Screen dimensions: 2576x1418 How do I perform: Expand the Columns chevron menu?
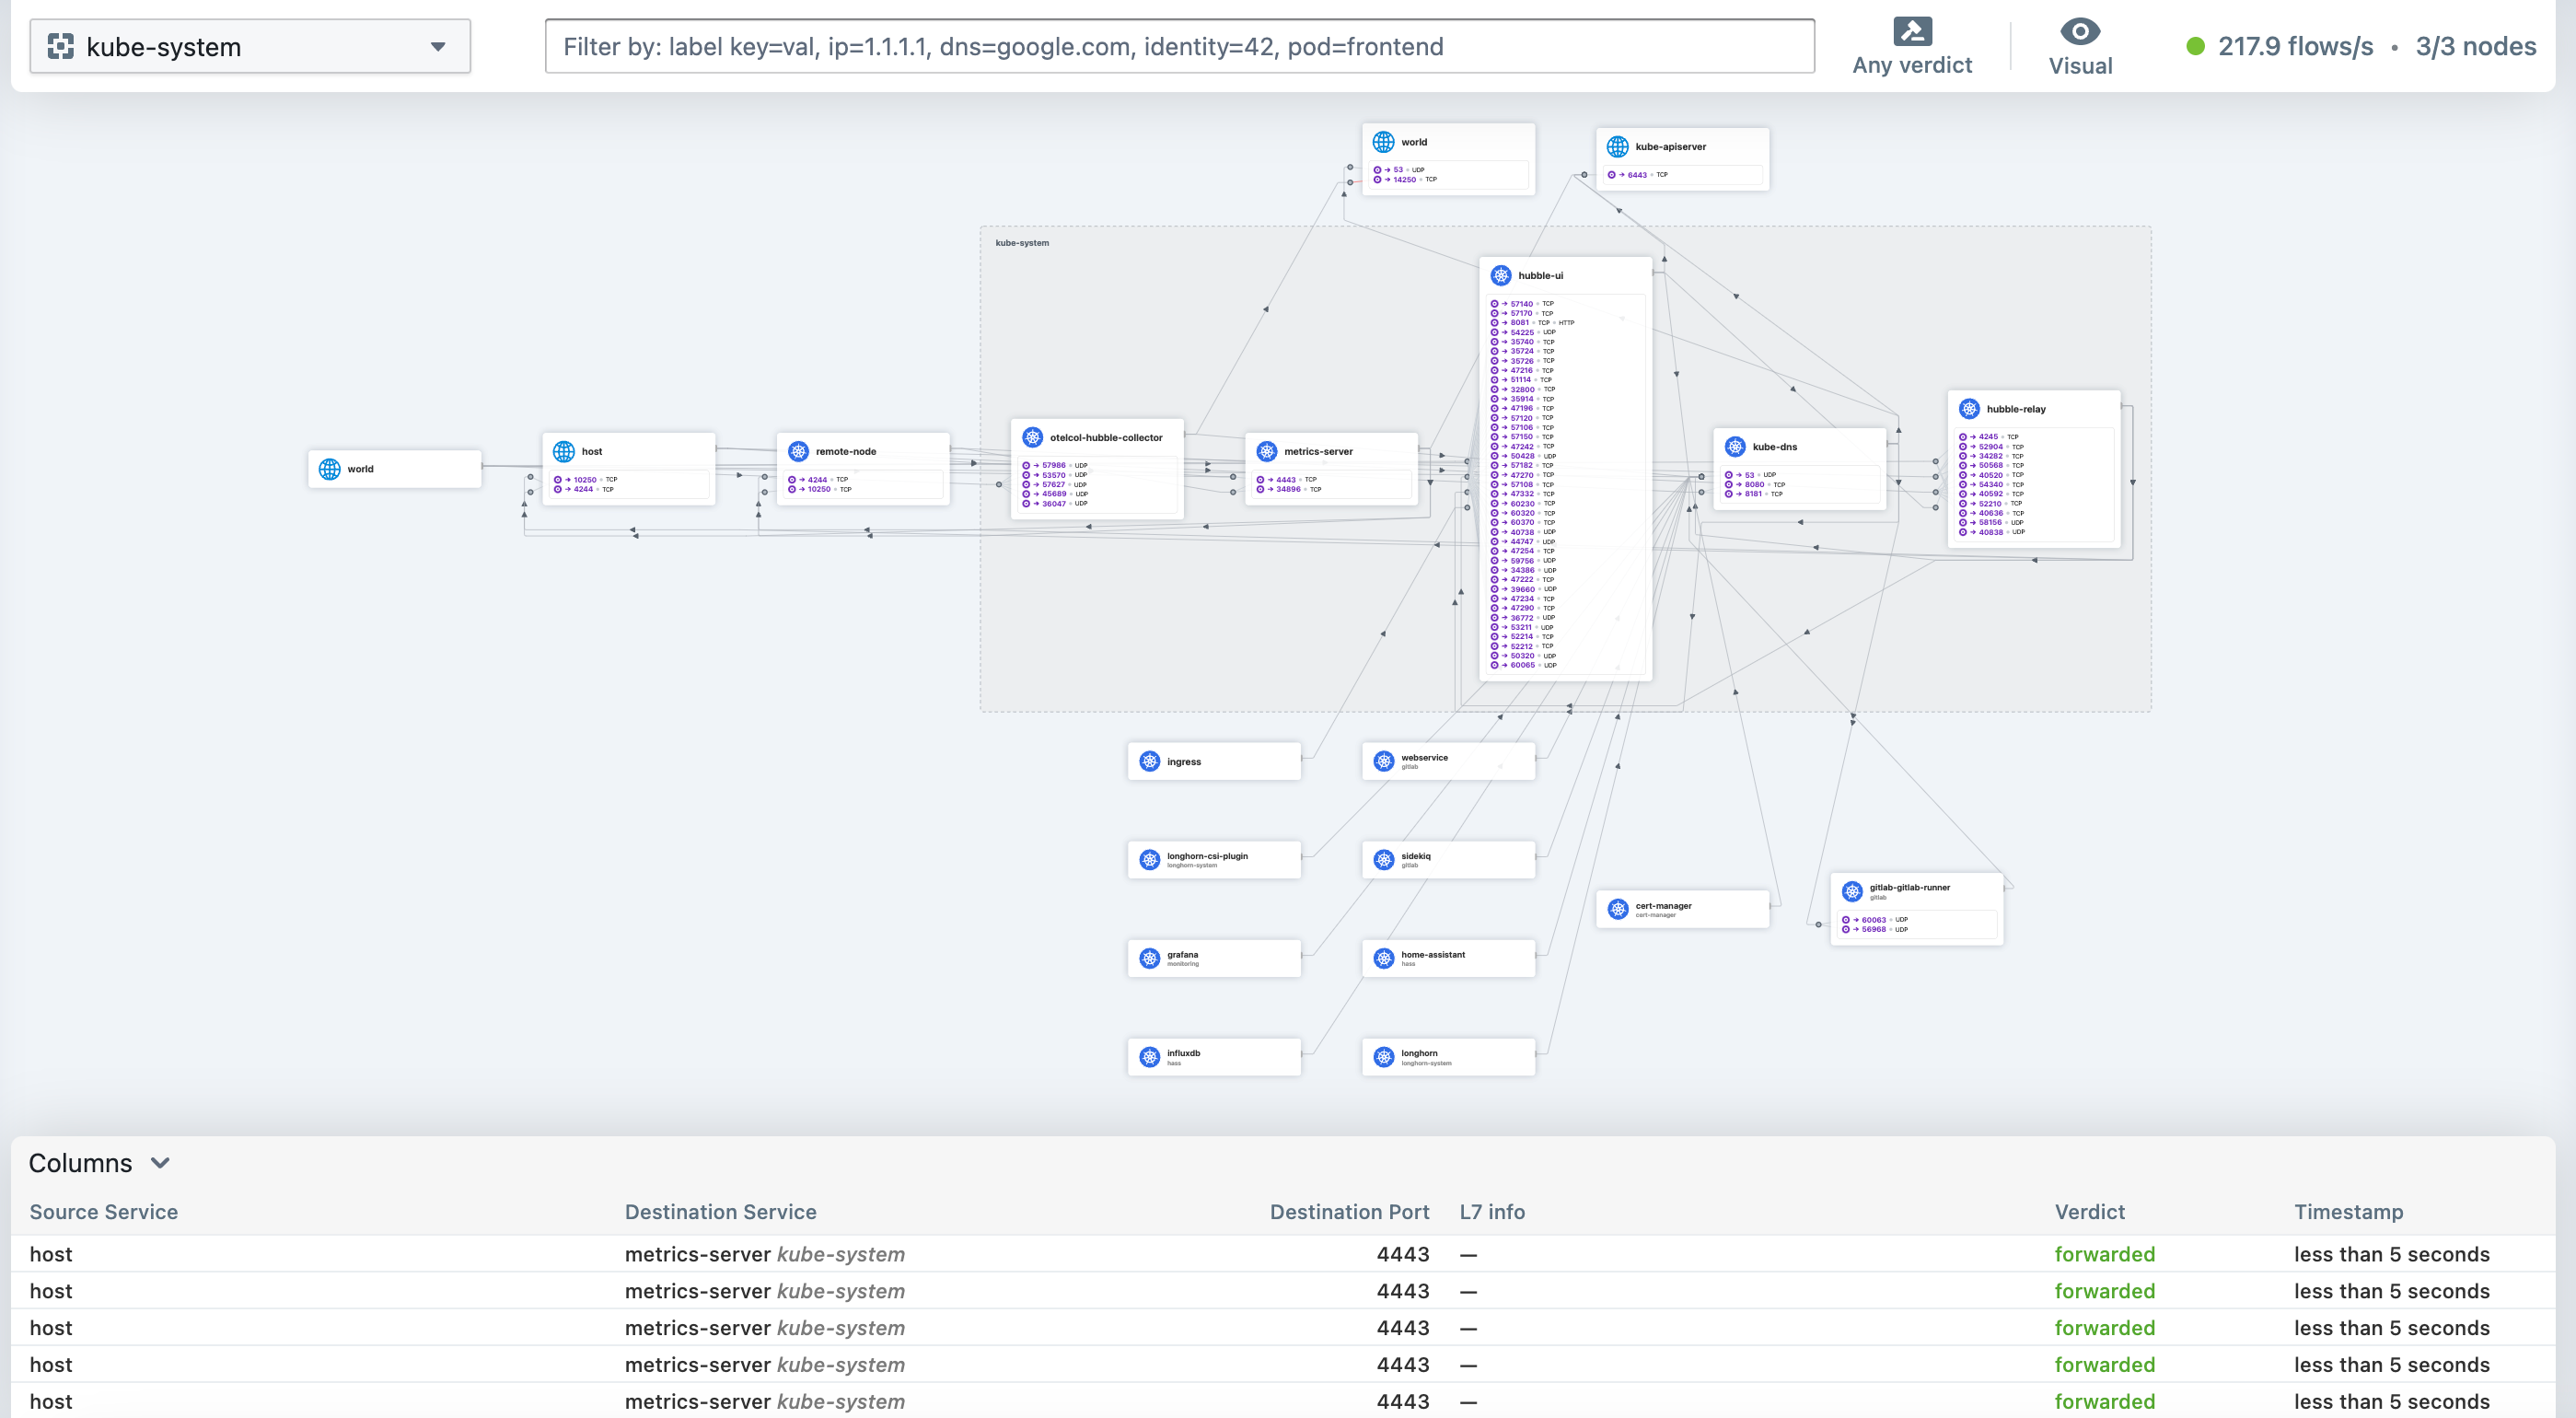click(160, 1162)
